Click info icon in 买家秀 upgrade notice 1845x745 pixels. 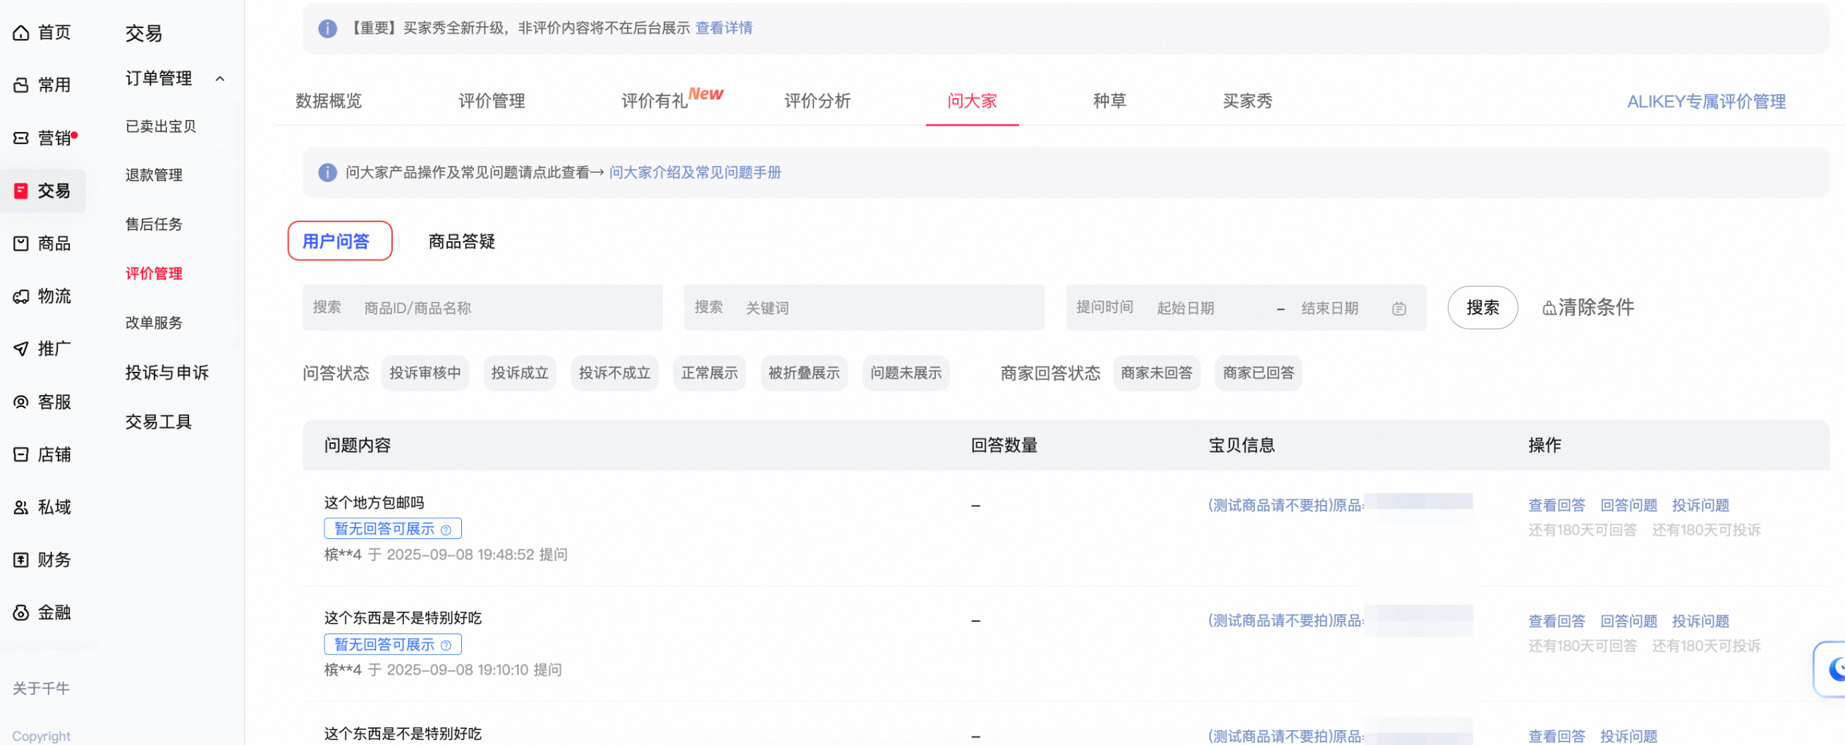(x=327, y=28)
